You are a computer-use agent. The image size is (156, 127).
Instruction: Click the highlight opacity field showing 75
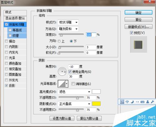point(91,98)
